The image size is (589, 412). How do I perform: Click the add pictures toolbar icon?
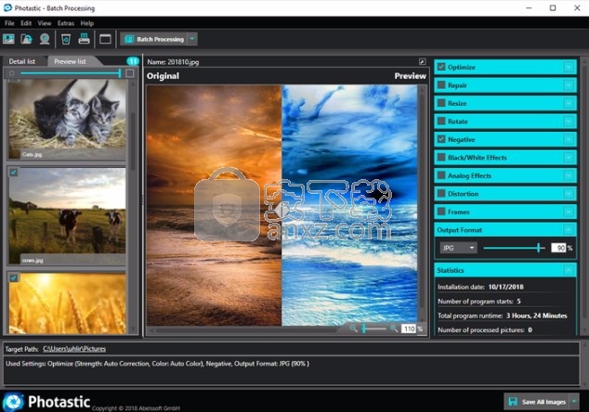[8, 39]
